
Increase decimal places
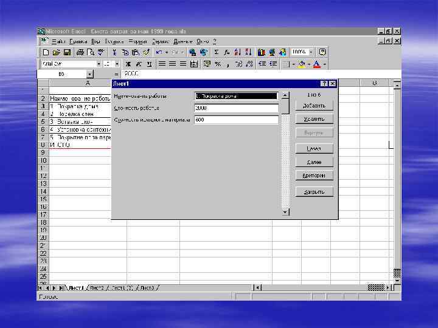point(238,64)
